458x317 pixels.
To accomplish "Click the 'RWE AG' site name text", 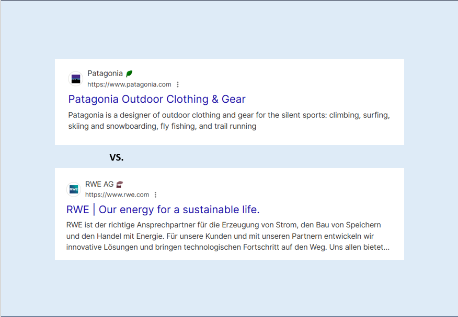I will 99,184.
